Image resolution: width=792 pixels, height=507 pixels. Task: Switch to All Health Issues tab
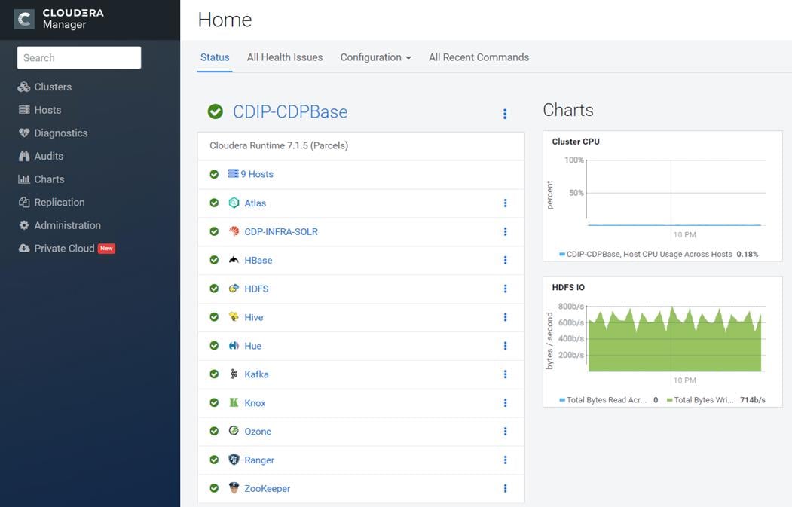pyautogui.click(x=285, y=57)
